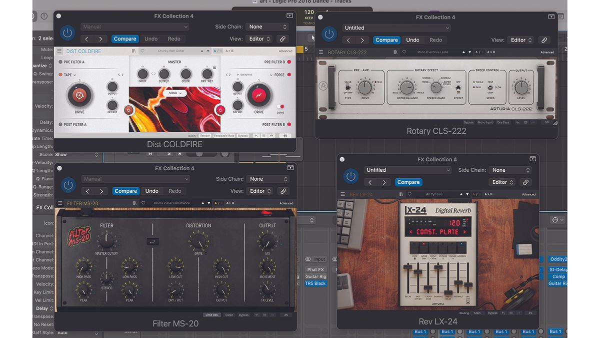Favorite the Chunky Wah Guitar preset via heart icon
The width and height of the screenshot is (600, 338).
tap(142, 51)
